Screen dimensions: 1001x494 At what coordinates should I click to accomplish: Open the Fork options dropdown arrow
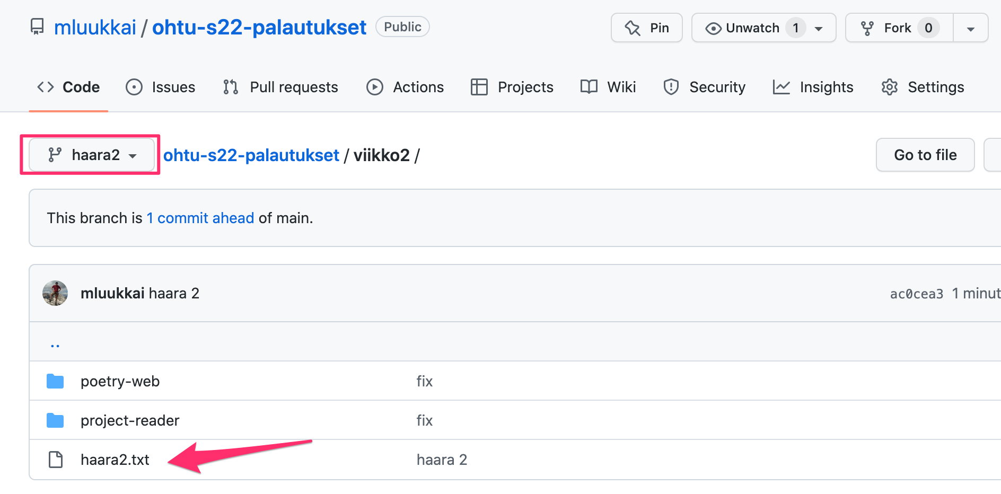pyautogui.click(x=970, y=29)
